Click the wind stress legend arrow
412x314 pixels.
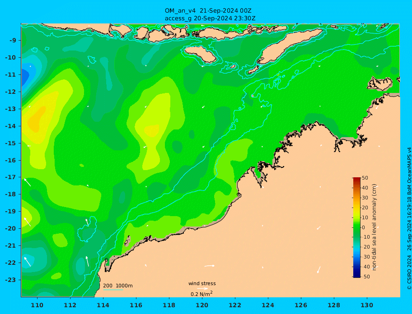202,289
